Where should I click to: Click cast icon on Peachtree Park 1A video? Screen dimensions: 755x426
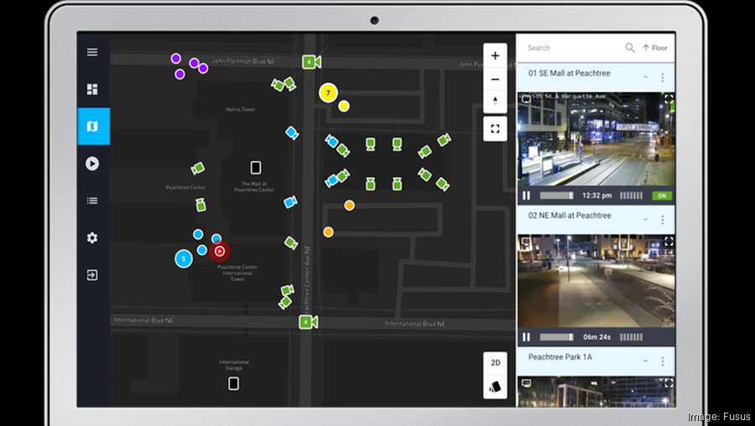pos(526,383)
